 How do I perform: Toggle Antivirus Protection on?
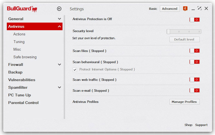[195, 20]
